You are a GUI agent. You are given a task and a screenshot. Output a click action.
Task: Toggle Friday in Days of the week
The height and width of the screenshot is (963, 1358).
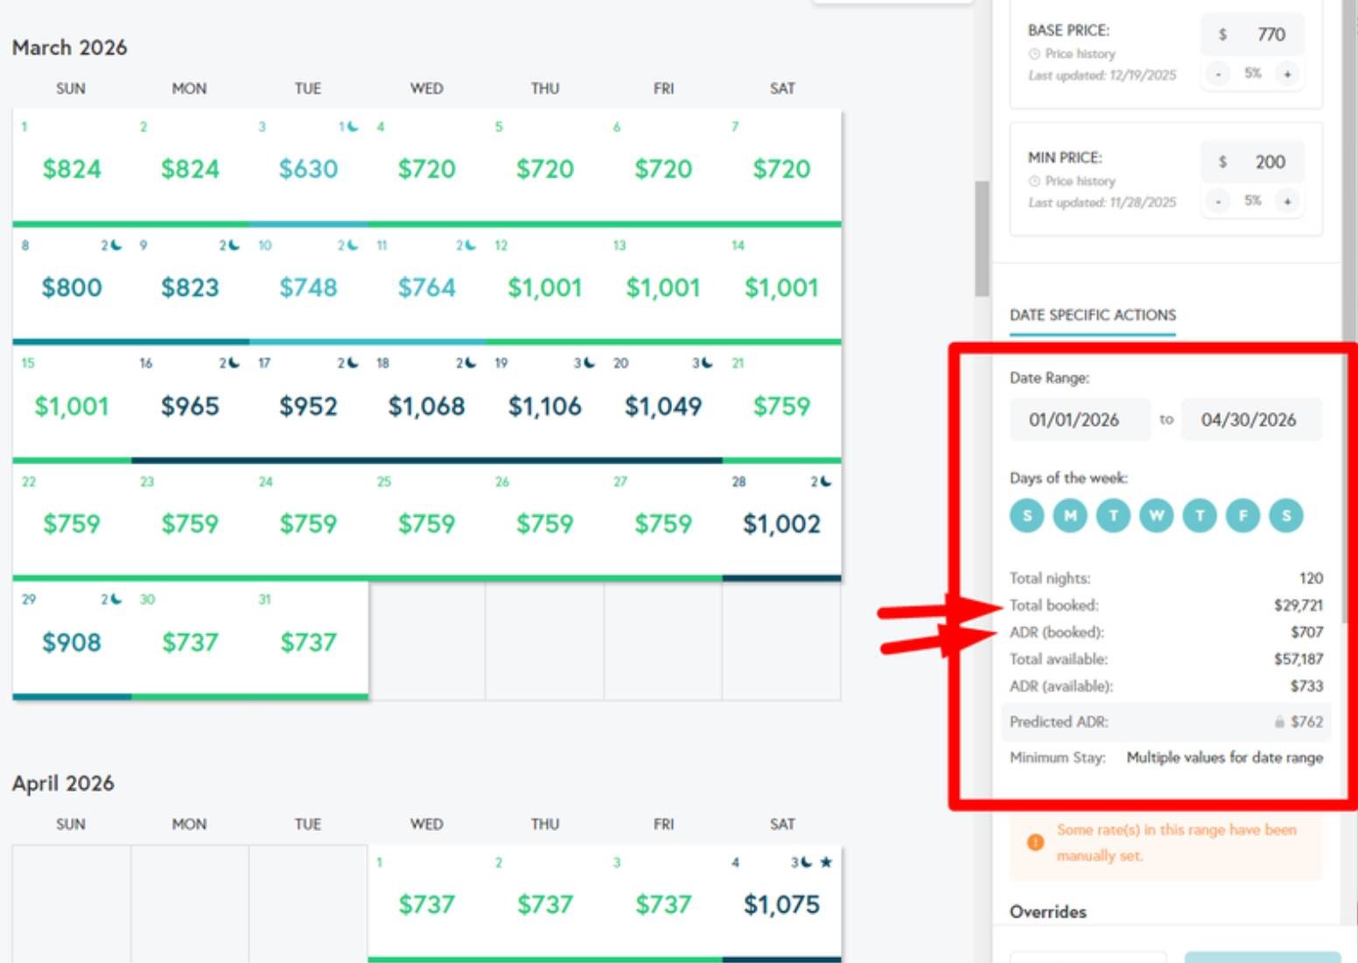1242,516
